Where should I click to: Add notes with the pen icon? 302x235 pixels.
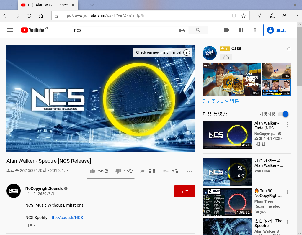point(272,16)
